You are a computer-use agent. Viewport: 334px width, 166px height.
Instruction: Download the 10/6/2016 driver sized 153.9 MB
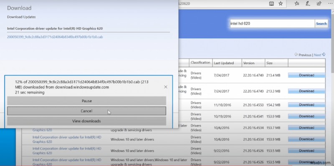306,139
